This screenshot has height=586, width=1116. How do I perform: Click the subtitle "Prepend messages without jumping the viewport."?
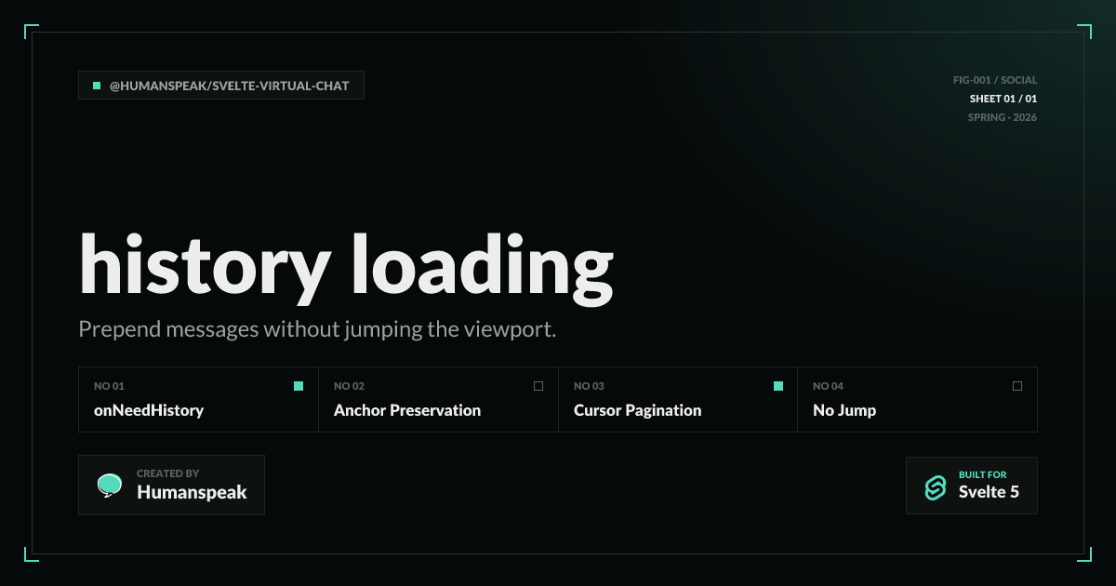click(x=317, y=329)
